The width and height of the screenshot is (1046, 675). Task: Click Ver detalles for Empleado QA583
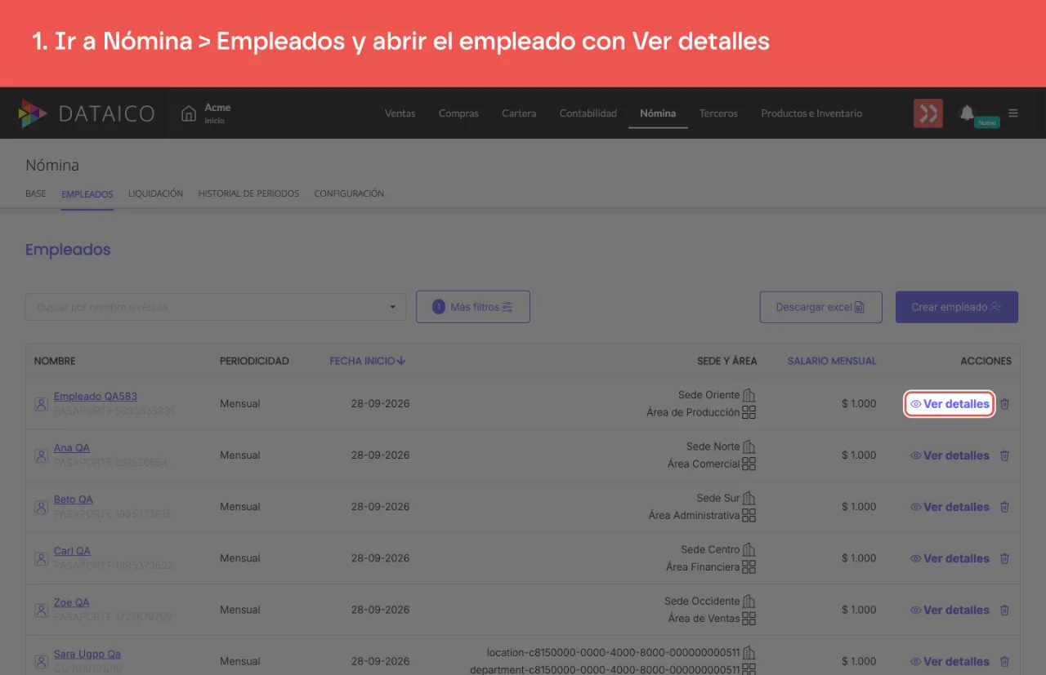tap(950, 404)
